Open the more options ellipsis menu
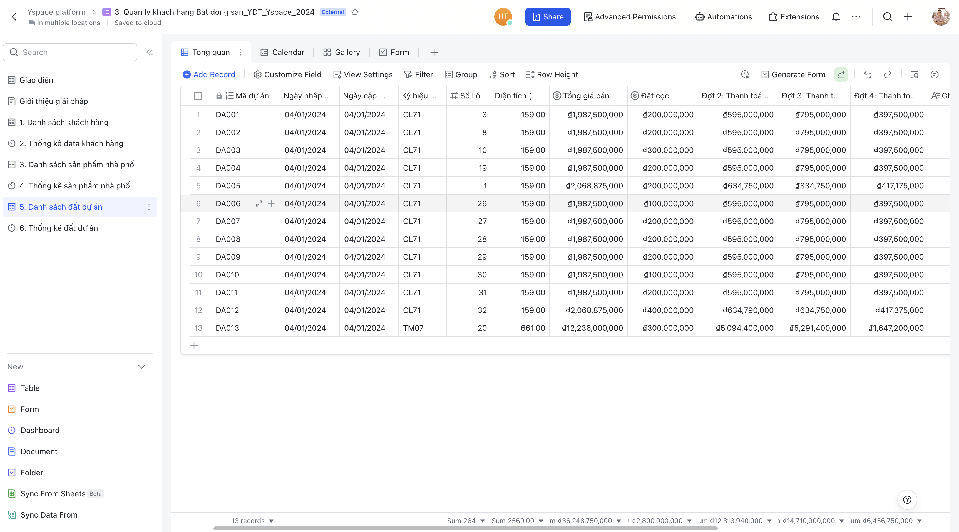Screen dimensions: 959x532 pyautogui.click(x=856, y=17)
